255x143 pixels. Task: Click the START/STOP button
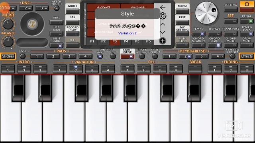click(x=127, y=56)
